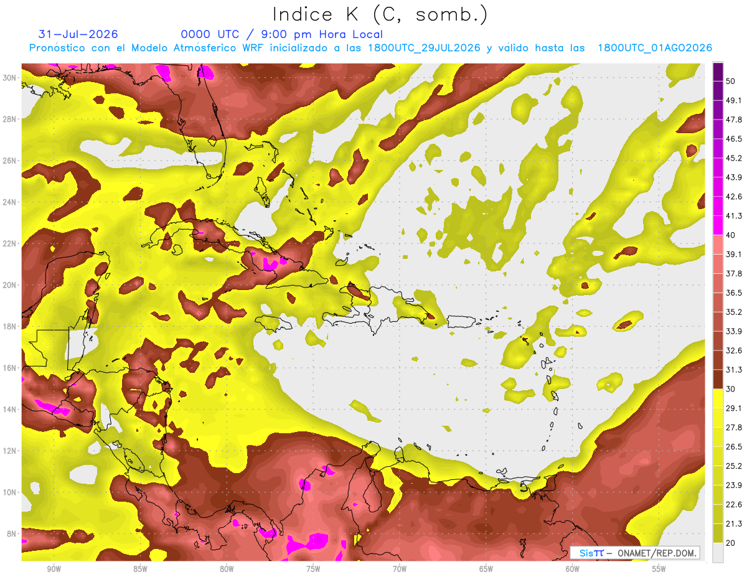
Task: Click the '24N' latitude label
Action: pyautogui.click(x=10, y=202)
